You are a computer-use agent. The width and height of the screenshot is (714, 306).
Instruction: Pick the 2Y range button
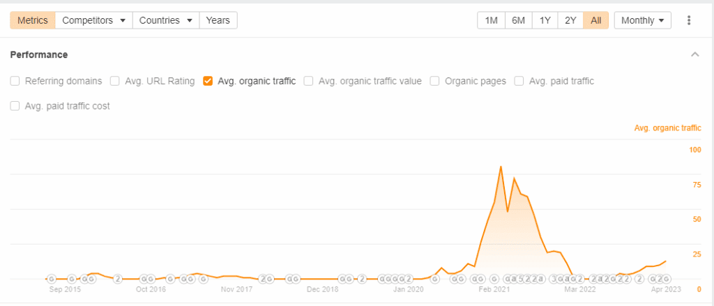pyautogui.click(x=570, y=20)
